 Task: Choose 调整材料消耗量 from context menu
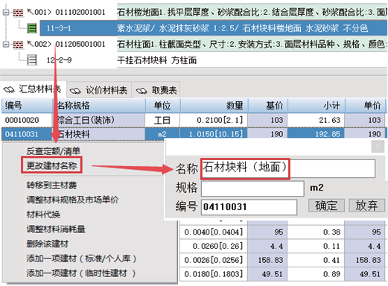coord(56,229)
